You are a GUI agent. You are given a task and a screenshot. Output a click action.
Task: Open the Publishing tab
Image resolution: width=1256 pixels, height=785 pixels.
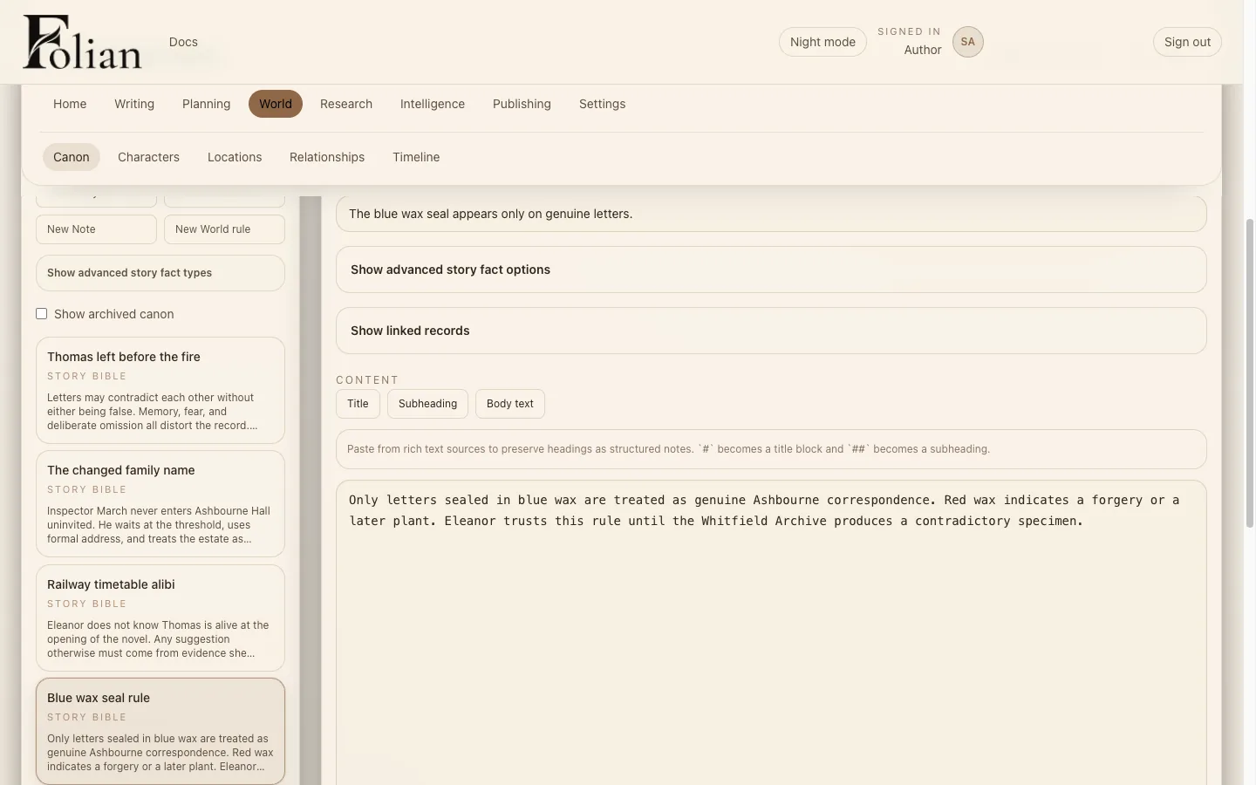coord(522,104)
